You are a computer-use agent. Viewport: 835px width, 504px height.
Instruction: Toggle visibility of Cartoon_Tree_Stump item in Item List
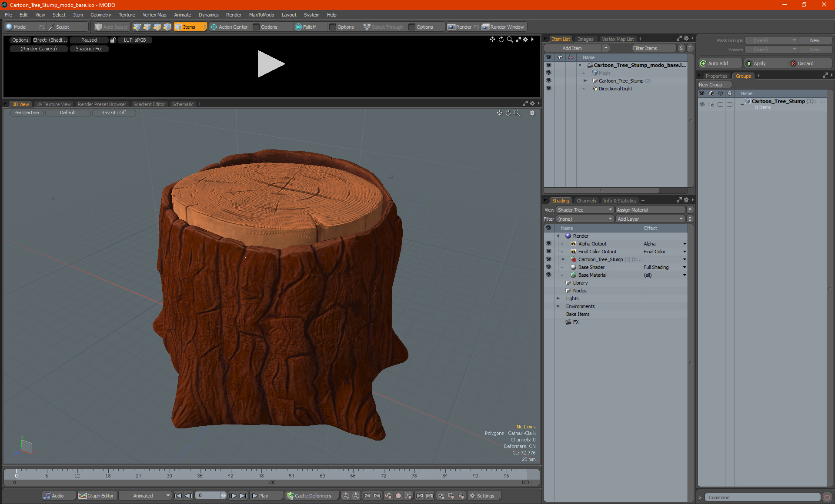(x=548, y=81)
